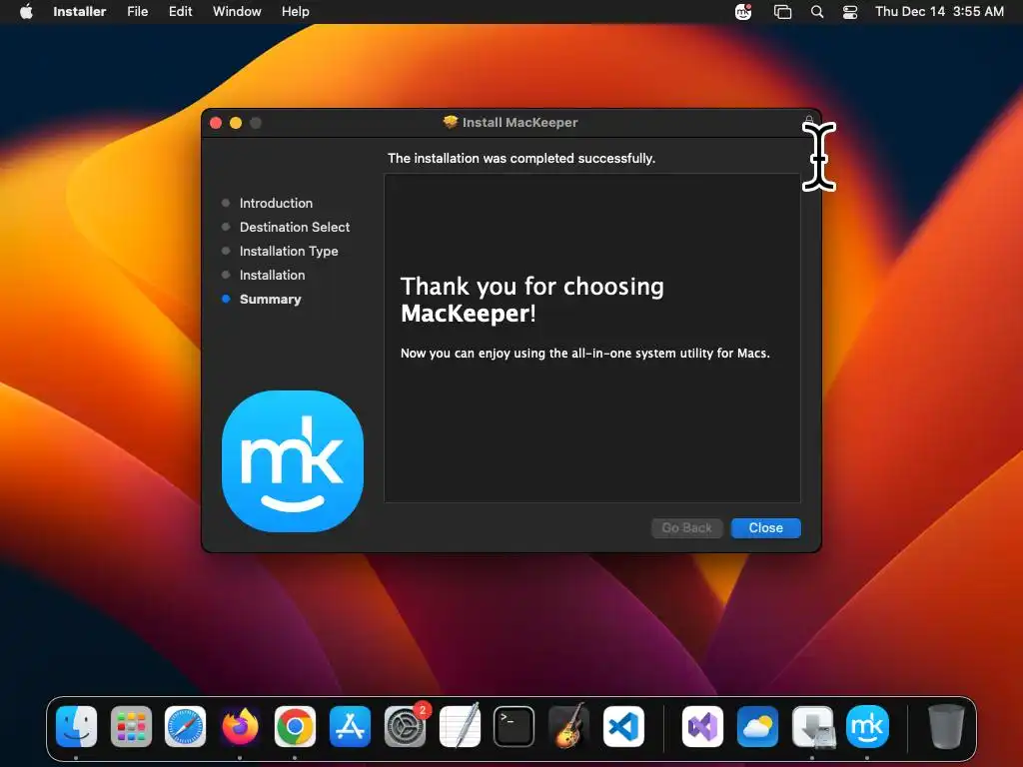The image size is (1023, 767).
Task: Select the Destination Select step
Action: point(295,227)
